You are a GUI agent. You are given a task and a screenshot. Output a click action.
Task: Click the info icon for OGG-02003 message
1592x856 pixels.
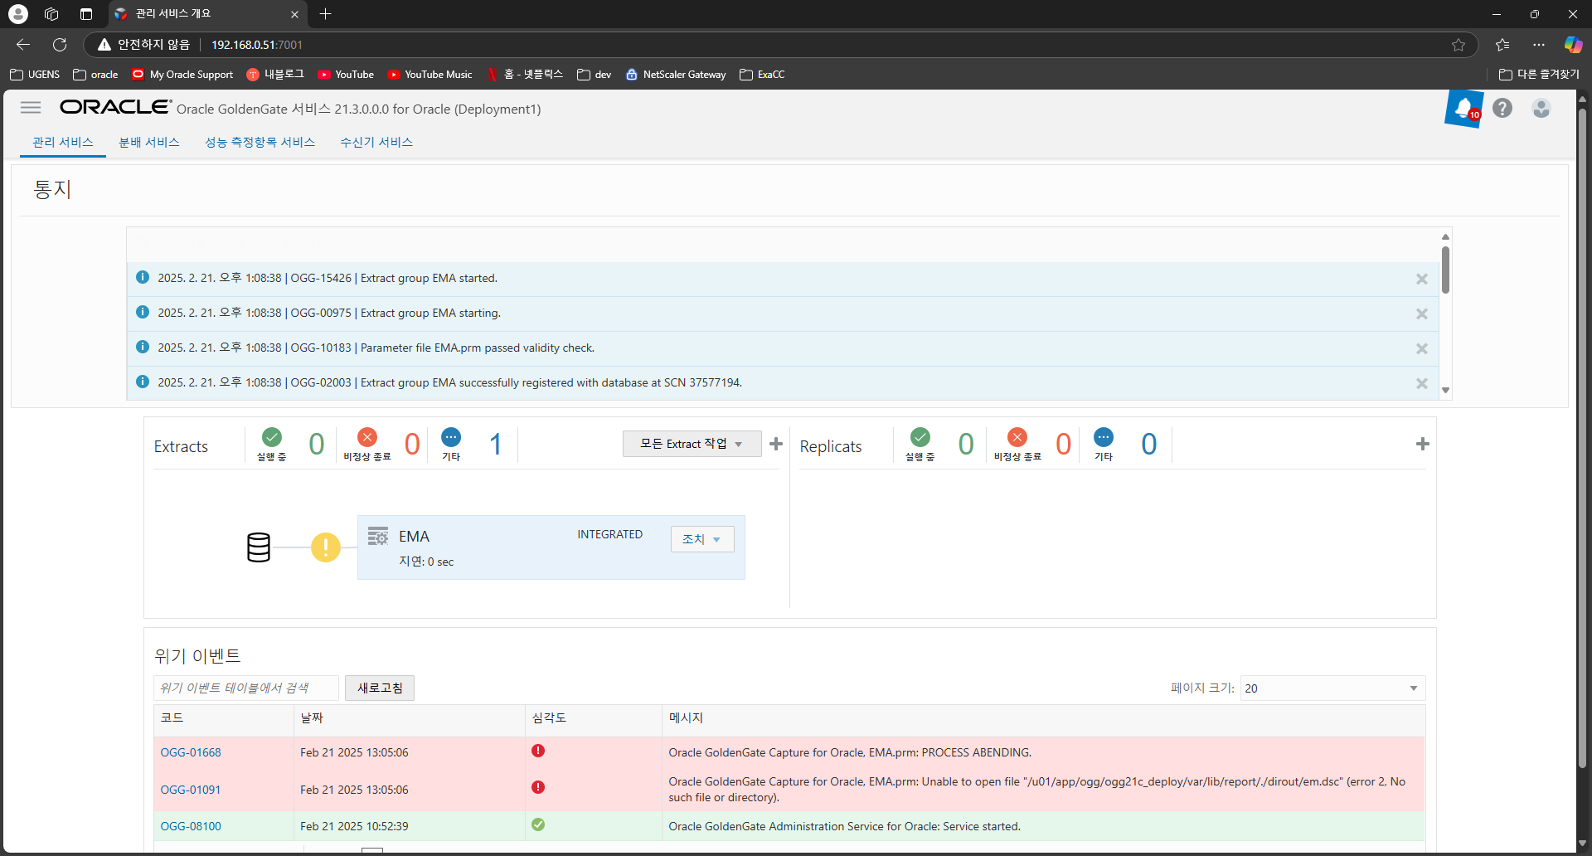click(143, 382)
